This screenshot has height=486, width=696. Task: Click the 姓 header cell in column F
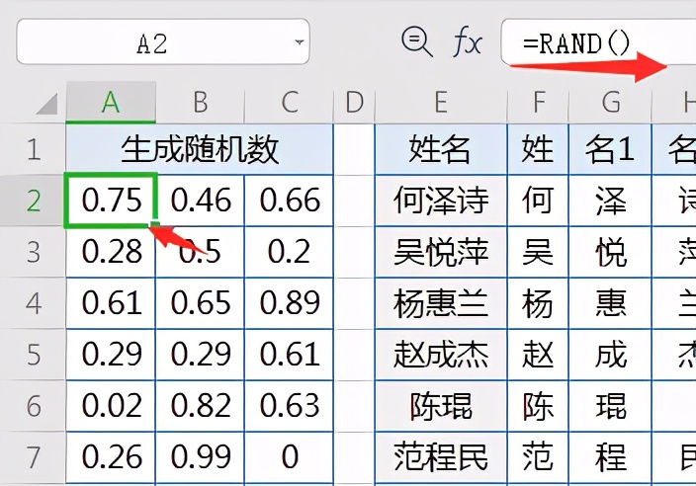538,149
